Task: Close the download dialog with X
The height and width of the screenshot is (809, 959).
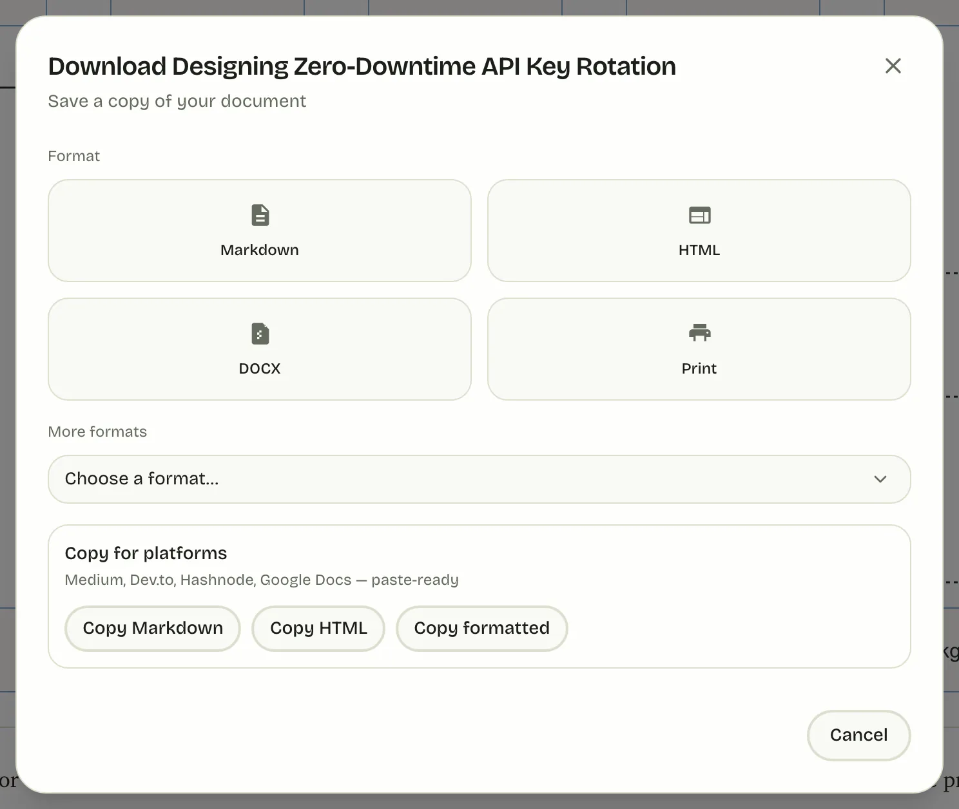Action: tap(893, 66)
